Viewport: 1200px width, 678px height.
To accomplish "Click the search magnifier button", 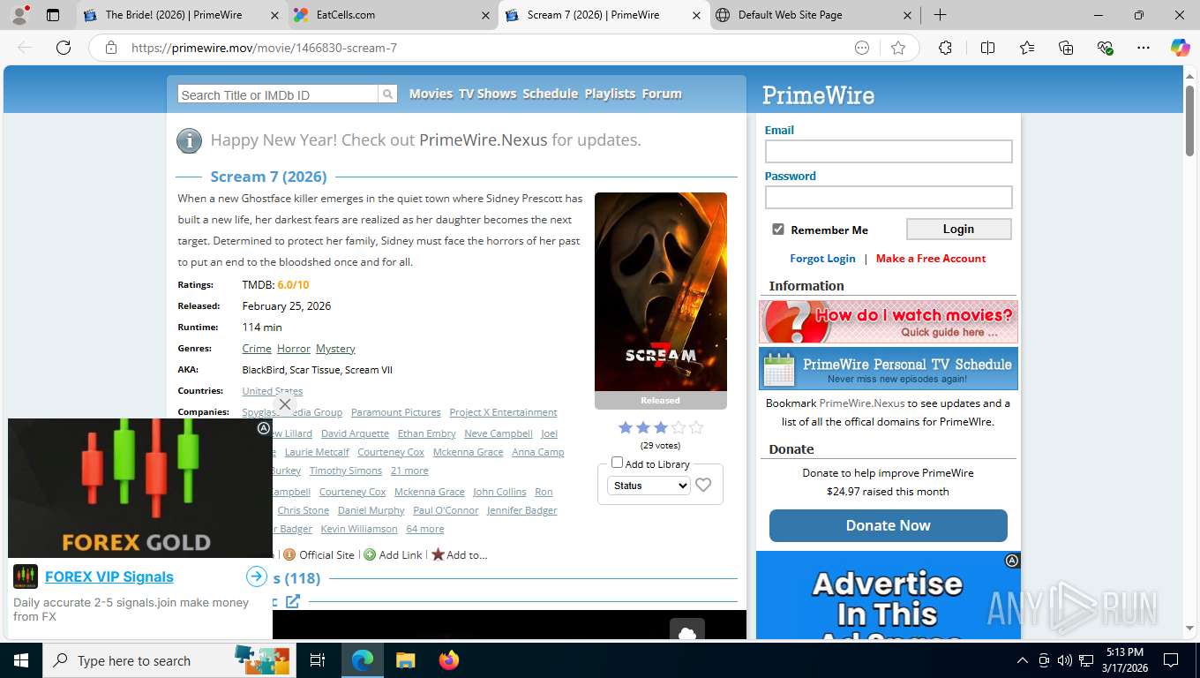I will point(388,94).
